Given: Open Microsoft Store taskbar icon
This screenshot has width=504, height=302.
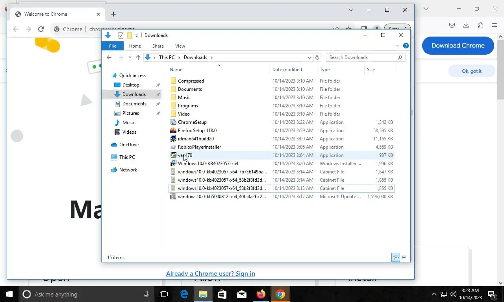Looking at the screenshot, I should point(222,294).
